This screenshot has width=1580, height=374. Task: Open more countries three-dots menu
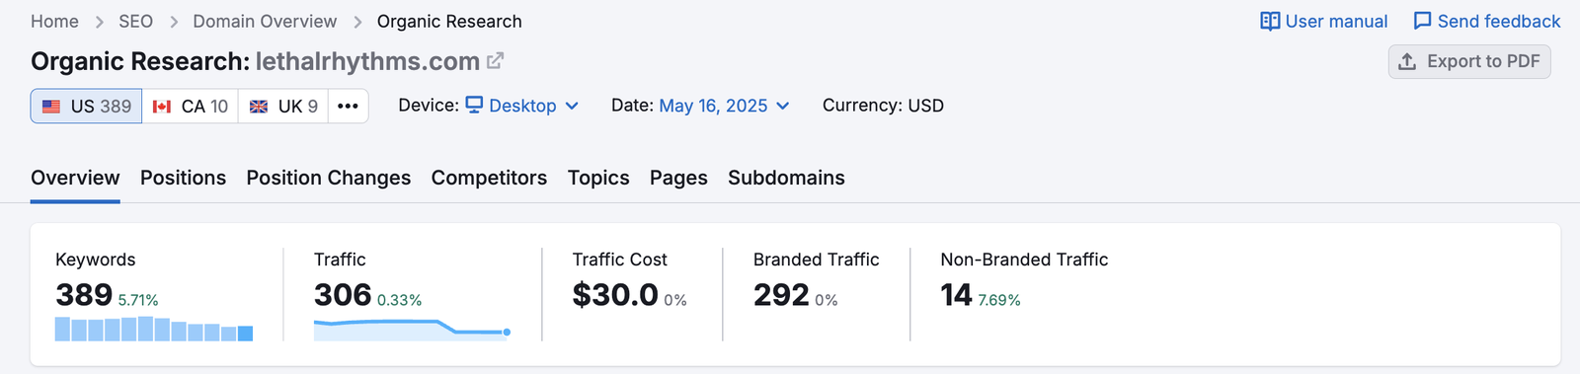coord(348,106)
